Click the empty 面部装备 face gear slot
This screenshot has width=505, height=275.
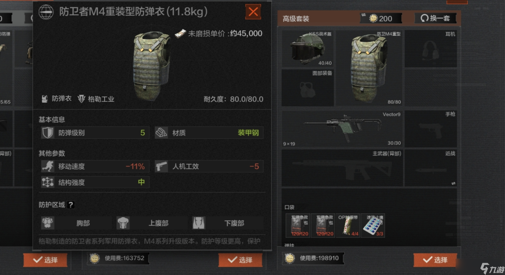click(307, 88)
